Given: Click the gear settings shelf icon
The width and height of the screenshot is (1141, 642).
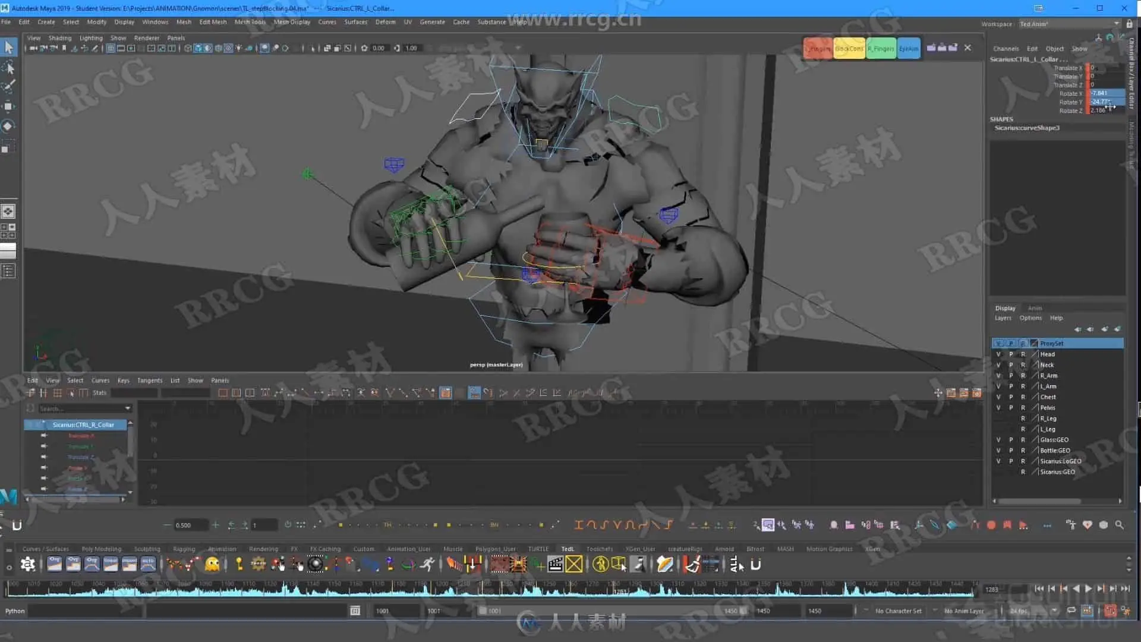Looking at the screenshot, I should [x=27, y=564].
